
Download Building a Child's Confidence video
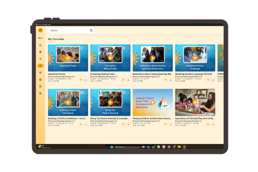[x=86, y=124]
